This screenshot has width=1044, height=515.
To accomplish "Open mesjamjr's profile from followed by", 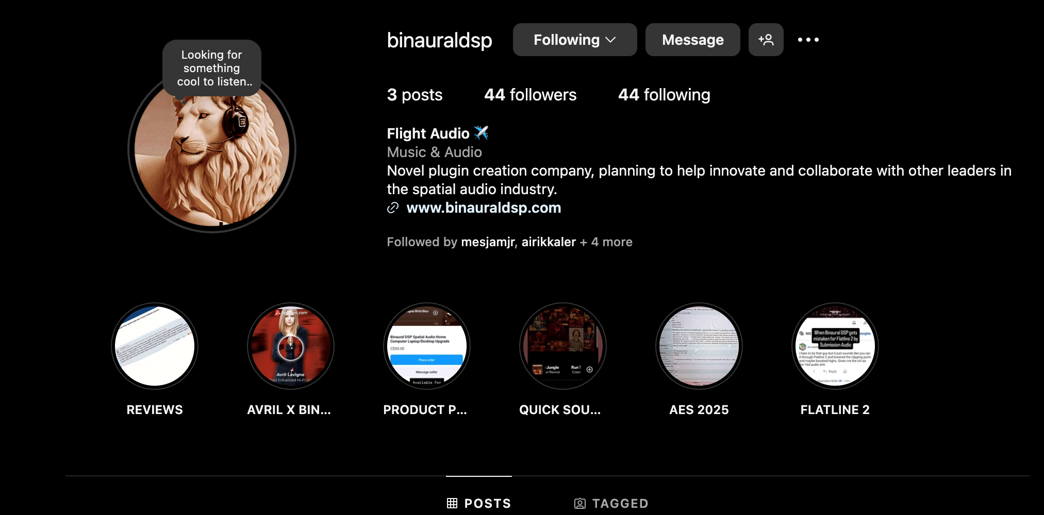I will (x=488, y=242).
